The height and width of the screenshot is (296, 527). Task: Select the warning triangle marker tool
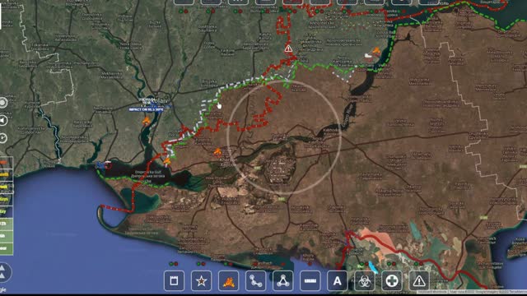(x=419, y=280)
